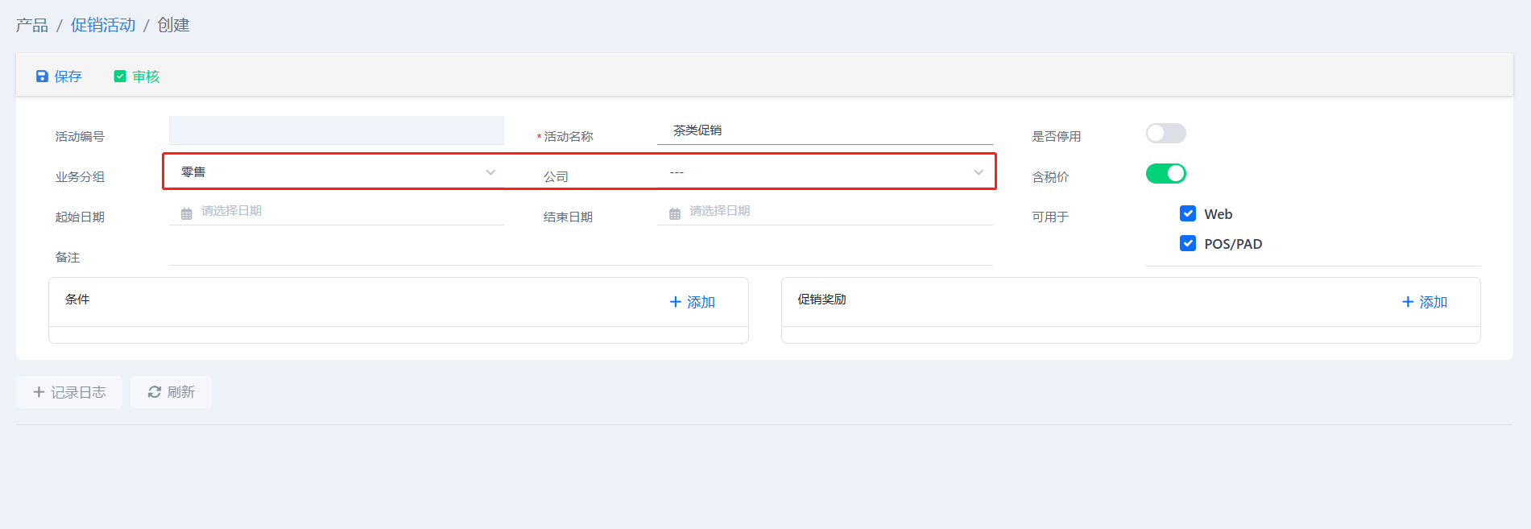Click the plus icon in the 促销奖励 panel
Viewport: 1531px width, 529px height.
click(x=1408, y=302)
